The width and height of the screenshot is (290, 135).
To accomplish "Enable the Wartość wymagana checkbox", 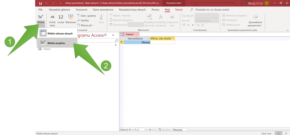I will [x=224, y=15].
